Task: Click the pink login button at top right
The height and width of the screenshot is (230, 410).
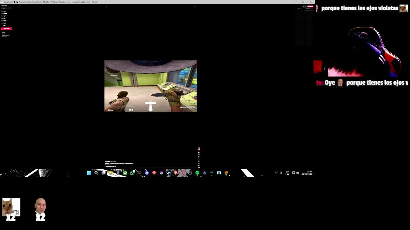Action: [x=310, y=6]
